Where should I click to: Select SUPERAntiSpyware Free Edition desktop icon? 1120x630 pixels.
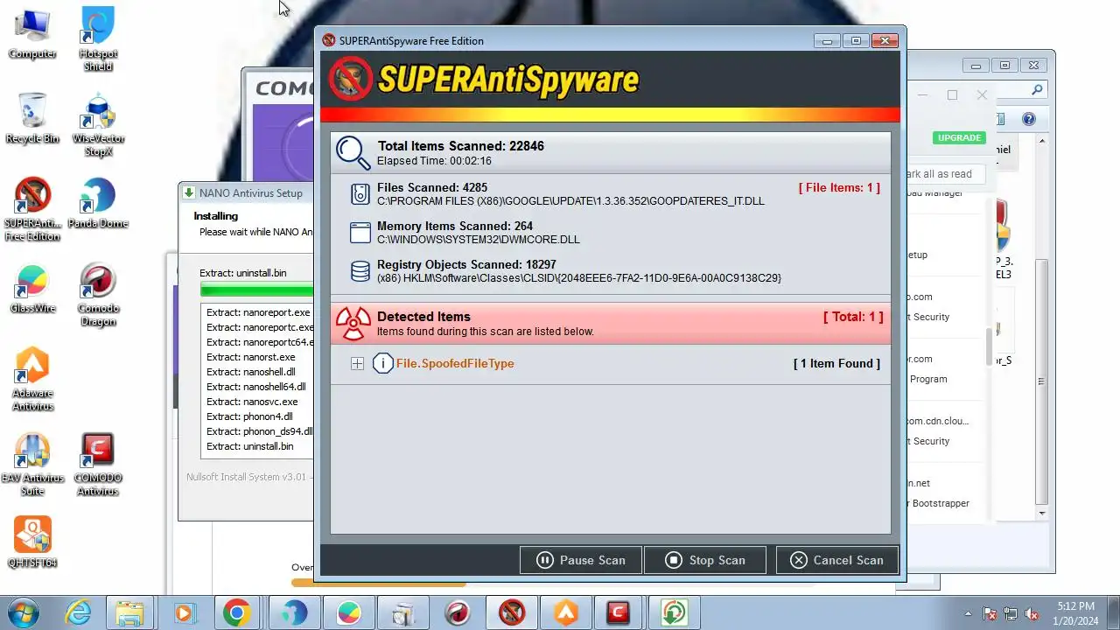coord(32,209)
